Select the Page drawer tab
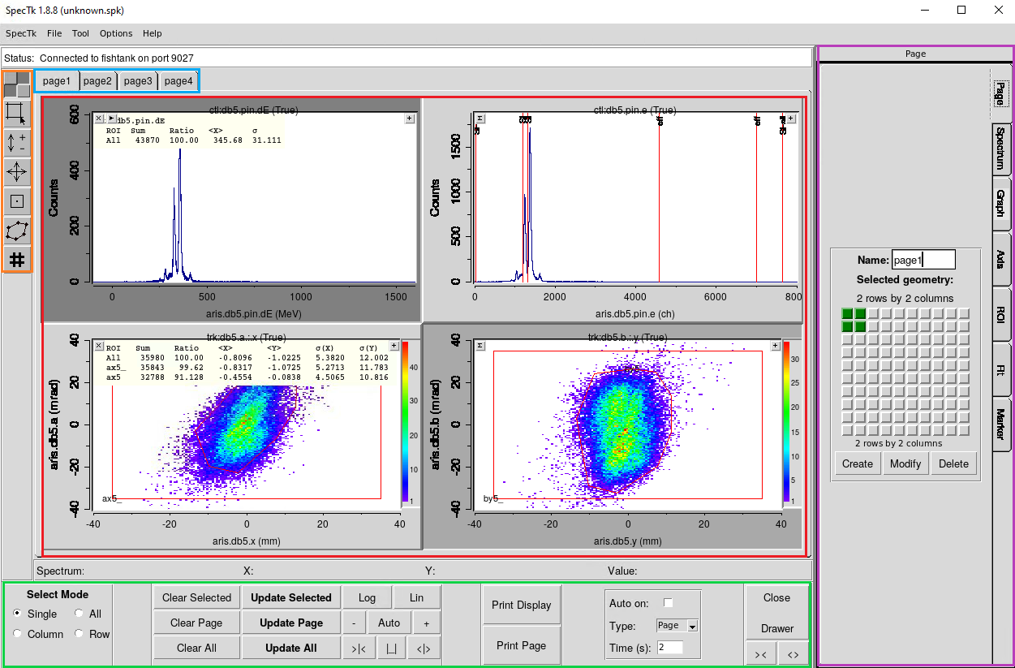The width and height of the screenshot is (1015, 668). pos(1001,94)
